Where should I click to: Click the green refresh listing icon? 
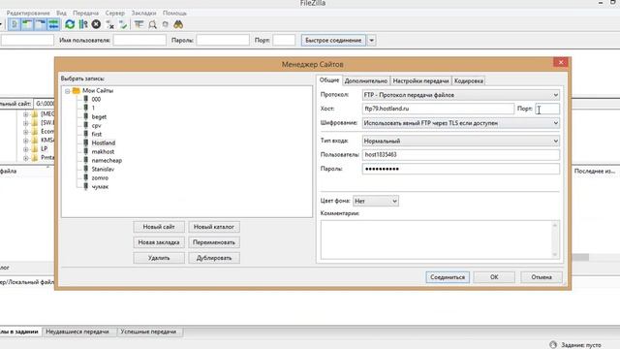70,24
